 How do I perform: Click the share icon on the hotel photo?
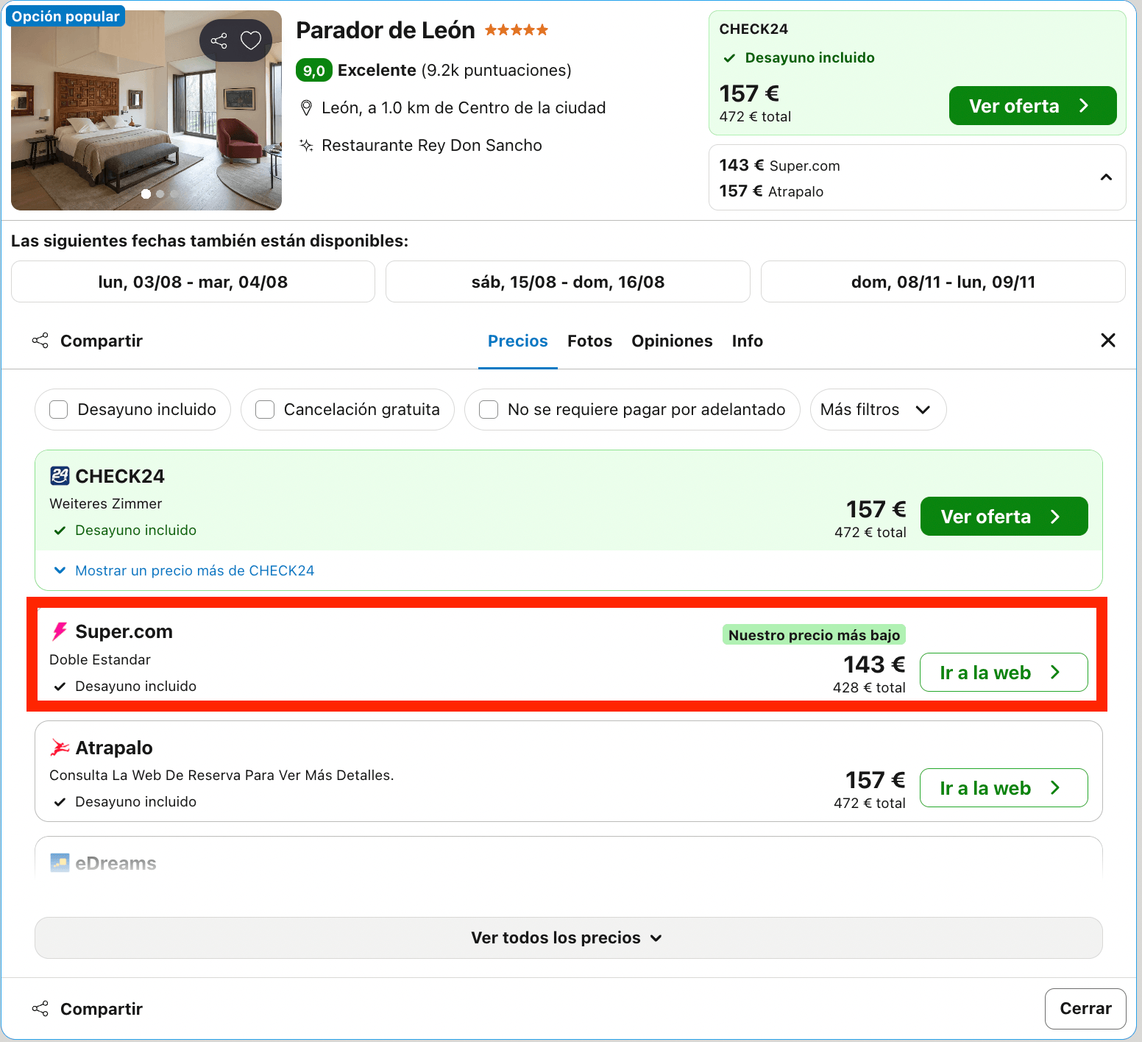(219, 40)
